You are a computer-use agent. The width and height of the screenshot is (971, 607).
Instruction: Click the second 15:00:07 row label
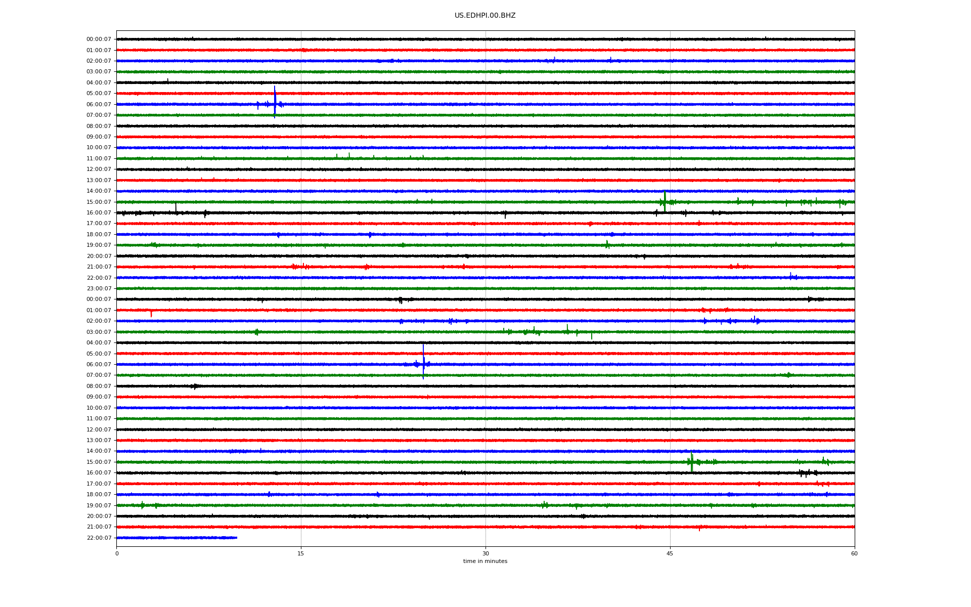click(x=99, y=462)
